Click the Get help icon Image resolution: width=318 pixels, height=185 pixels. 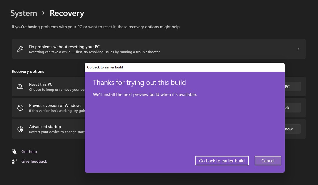coord(14,152)
